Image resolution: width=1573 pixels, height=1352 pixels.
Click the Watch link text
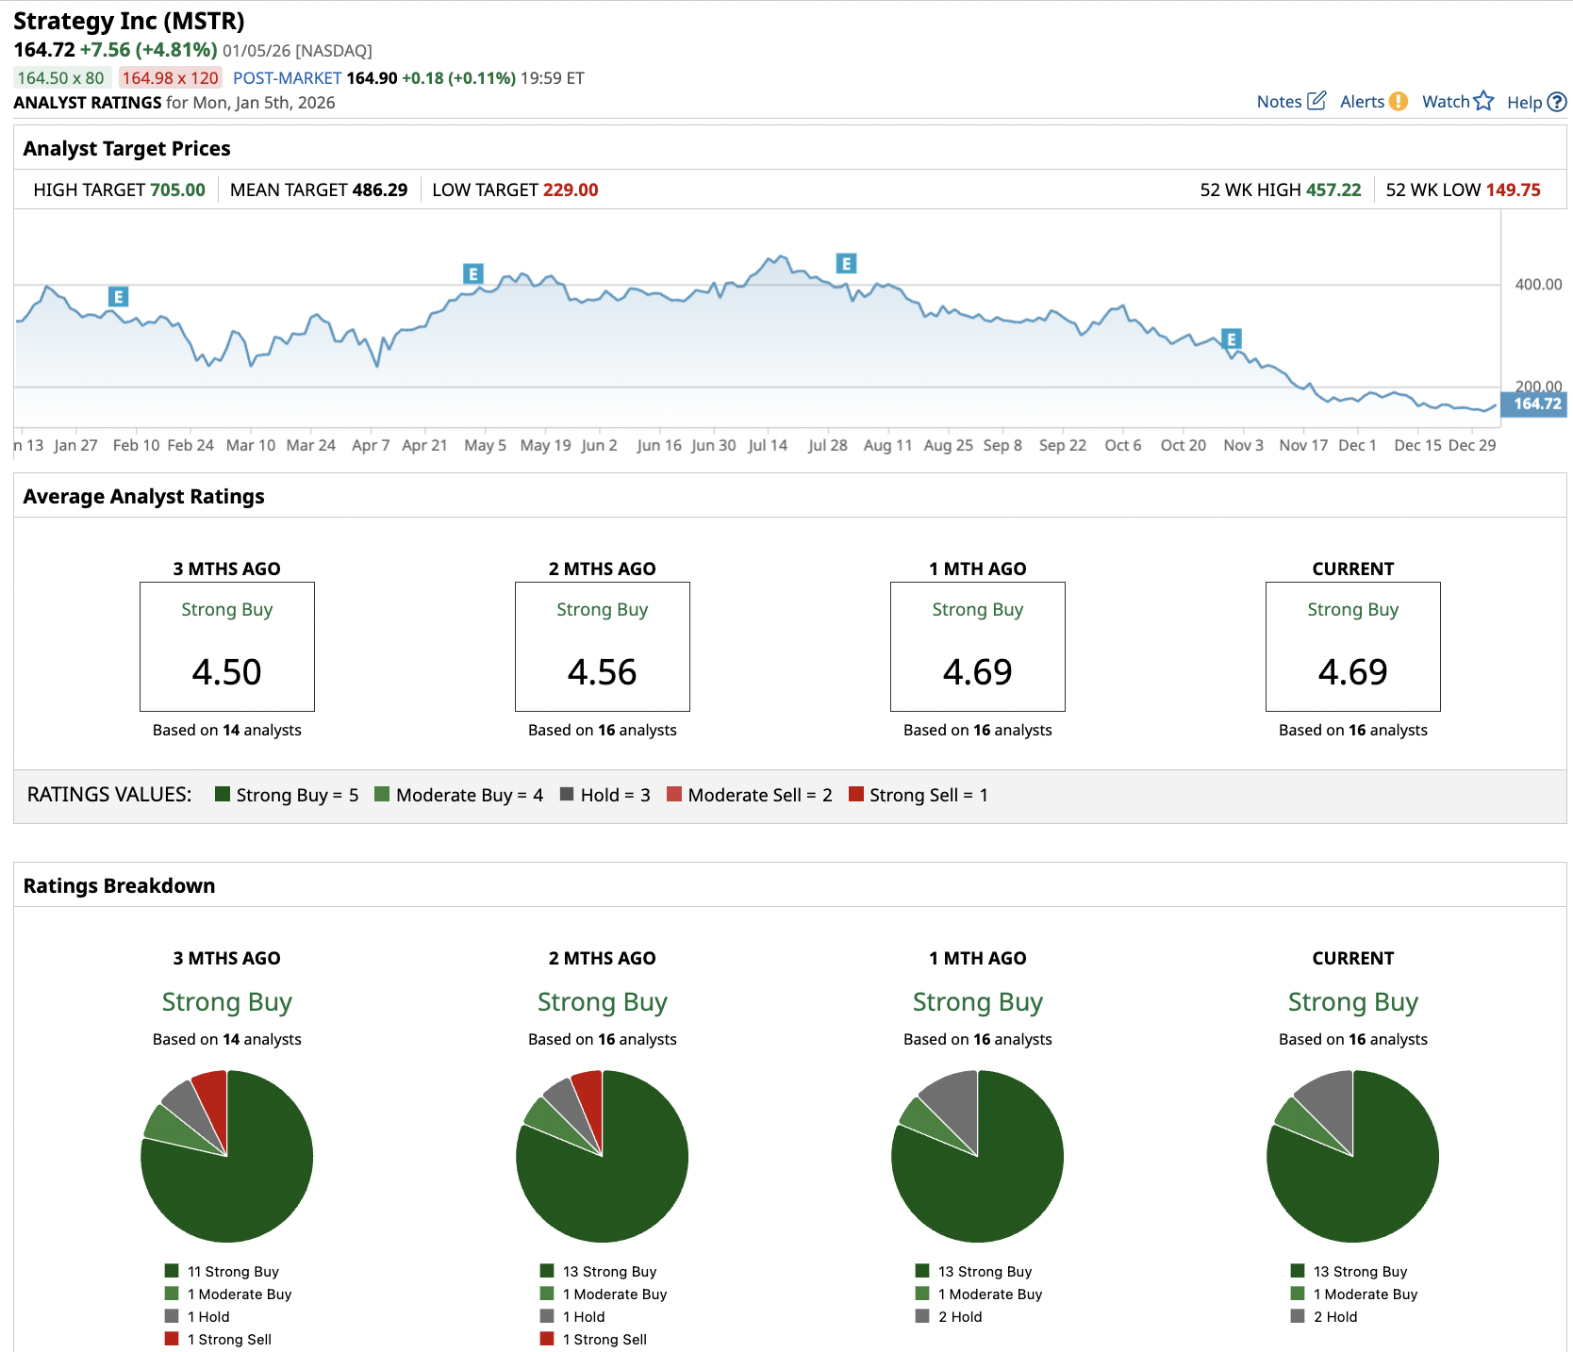click(x=1445, y=102)
